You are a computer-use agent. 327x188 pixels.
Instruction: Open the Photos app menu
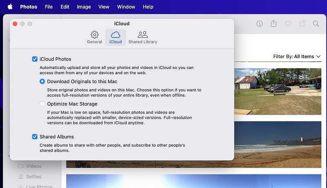pyautogui.click(x=29, y=7)
